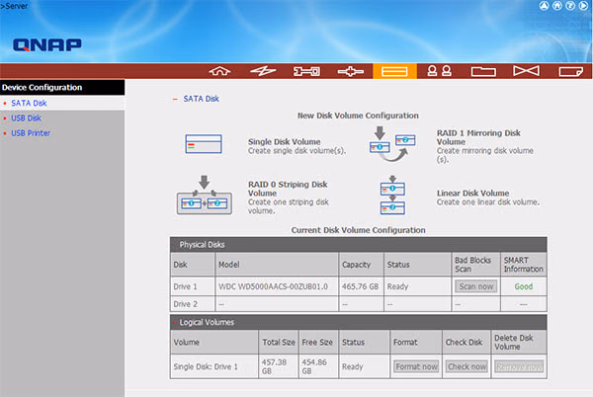
Task: Open the bow-tie shaped icon in navigation bar
Action: 526,71
